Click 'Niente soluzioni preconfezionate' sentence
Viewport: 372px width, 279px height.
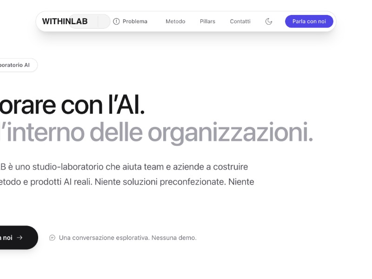(161, 182)
